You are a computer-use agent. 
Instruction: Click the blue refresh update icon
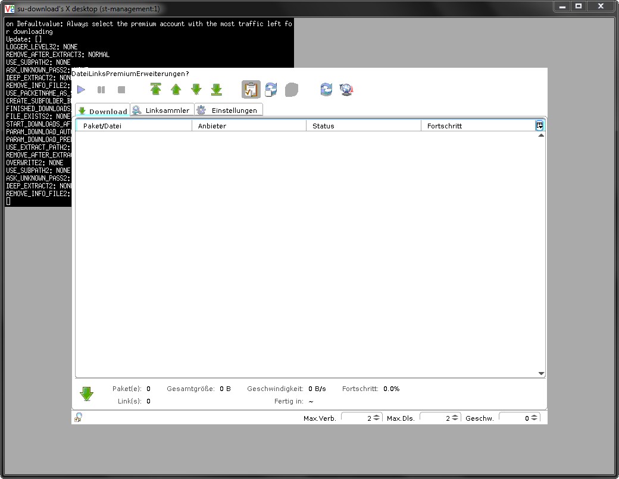coord(326,90)
